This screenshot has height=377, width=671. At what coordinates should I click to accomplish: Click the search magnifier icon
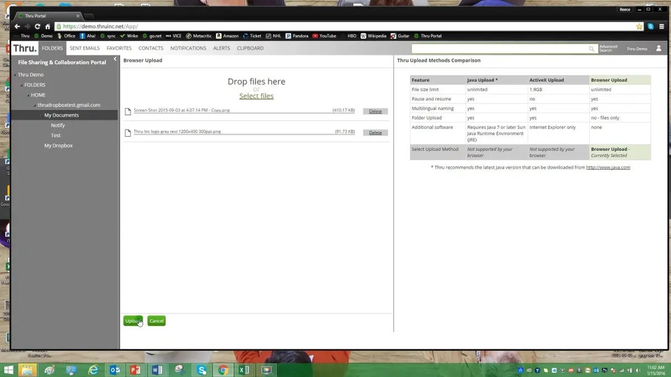592,49
